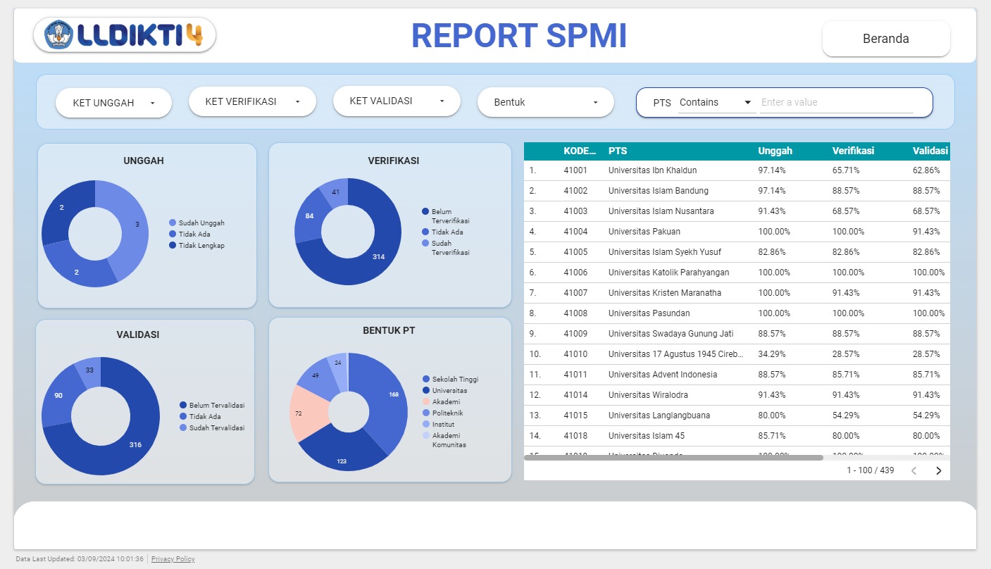Viewport: 991px width, 569px height.
Task: Select the Universitas Pasundan row
Action: pyautogui.click(x=737, y=313)
